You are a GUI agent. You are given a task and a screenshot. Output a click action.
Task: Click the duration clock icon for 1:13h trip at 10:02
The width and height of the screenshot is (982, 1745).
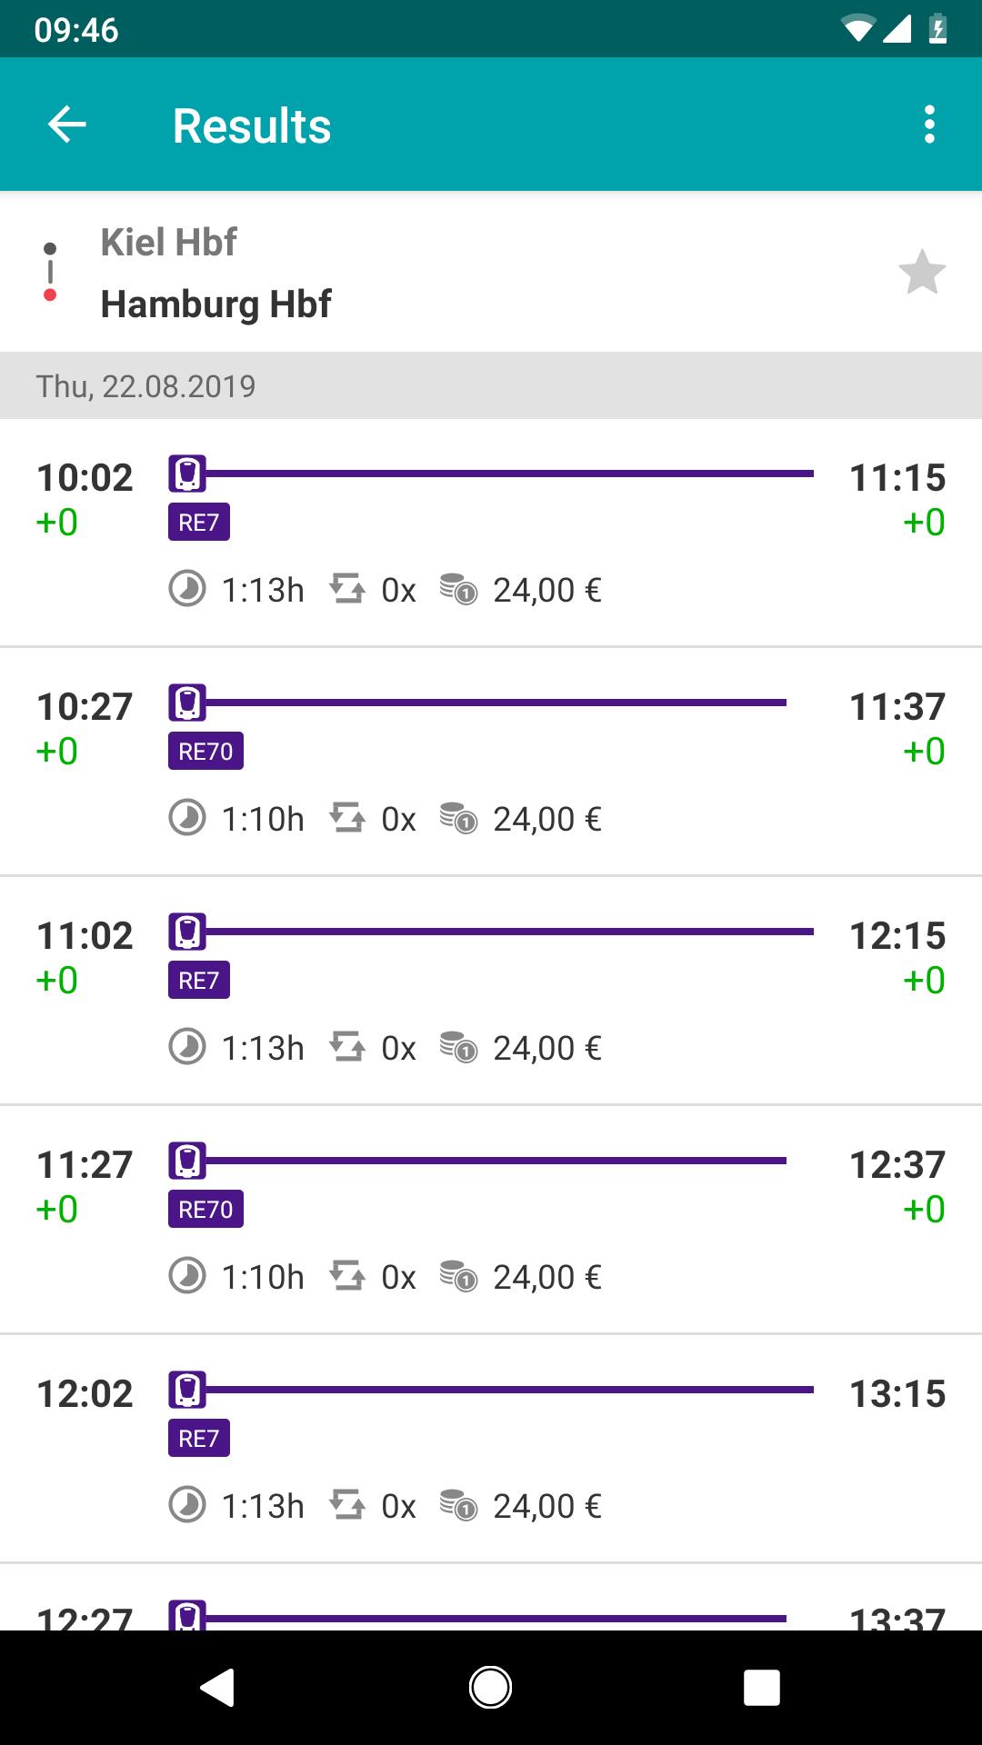[x=187, y=590]
